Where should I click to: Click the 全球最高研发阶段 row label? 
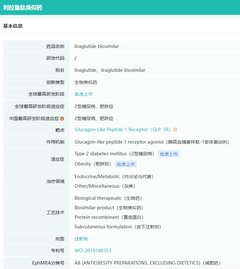point(46,94)
